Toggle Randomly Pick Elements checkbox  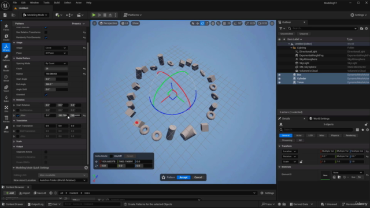(x=46, y=38)
